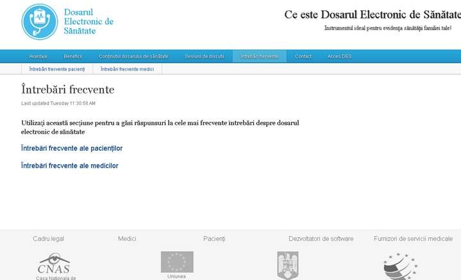This screenshot has height=280, width=461.
Task: Click the stethoscope logo of Dosarul Electronic
Action: point(40,22)
